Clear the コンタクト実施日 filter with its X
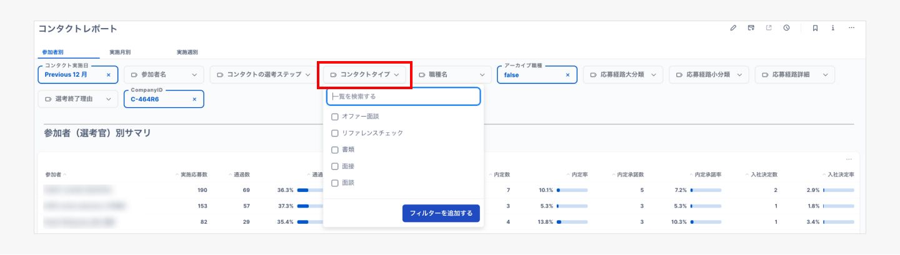 [108, 75]
